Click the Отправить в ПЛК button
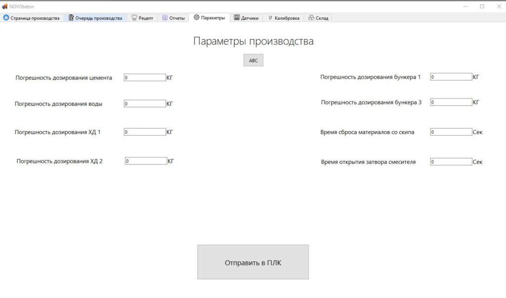 tap(253, 262)
